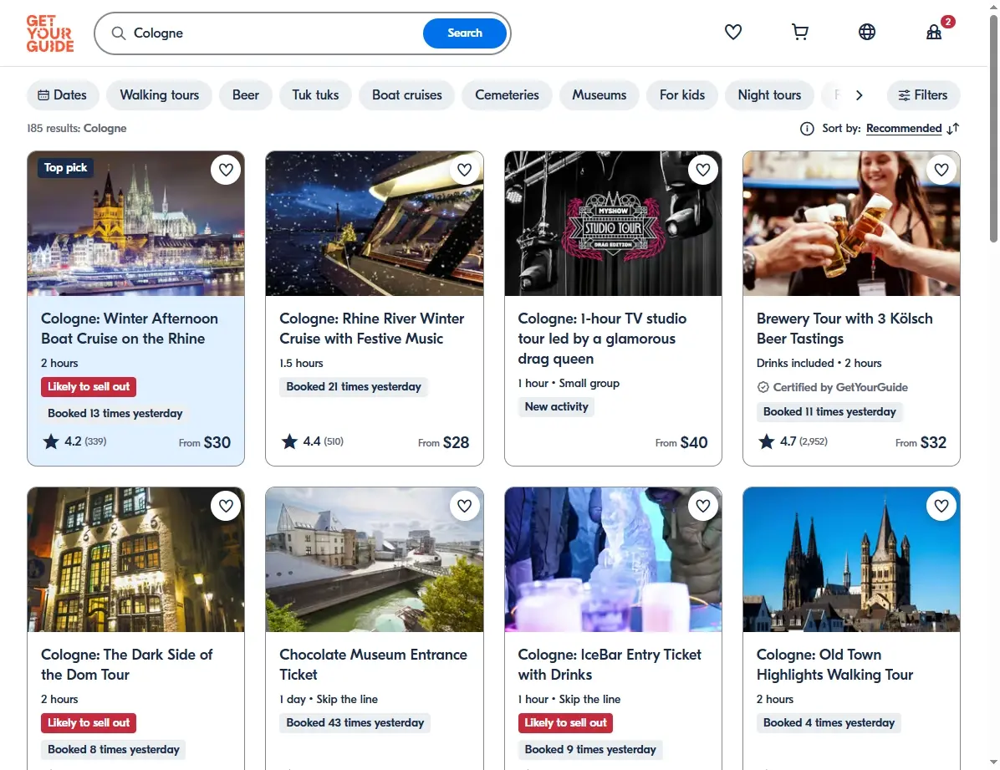Viewport: 1000px width, 770px height.
Task: Select the For kids filter chip
Action: (x=681, y=95)
